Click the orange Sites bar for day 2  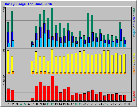tap(13, 73)
